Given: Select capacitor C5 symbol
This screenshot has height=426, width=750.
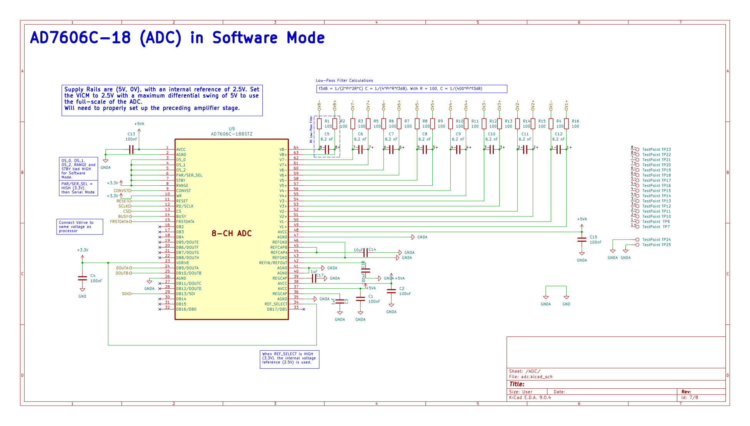Looking at the screenshot, I should 327,150.
